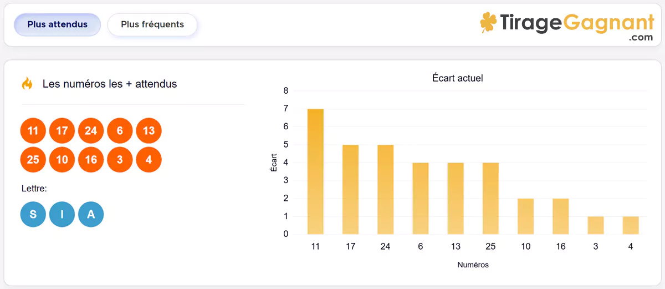
Task: Select orange number ball 13
Action: [x=149, y=131]
